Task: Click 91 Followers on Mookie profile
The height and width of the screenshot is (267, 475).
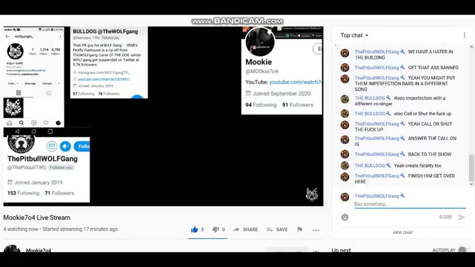Action: click(298, 105)
